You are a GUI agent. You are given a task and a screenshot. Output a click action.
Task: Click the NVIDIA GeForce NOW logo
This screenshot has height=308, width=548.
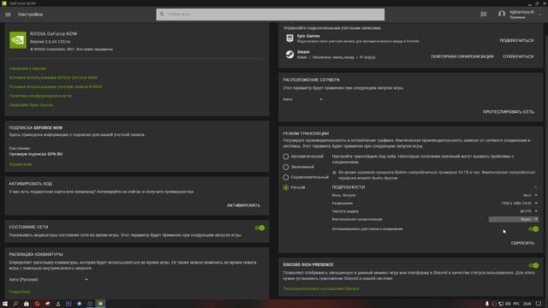point(18,40)
